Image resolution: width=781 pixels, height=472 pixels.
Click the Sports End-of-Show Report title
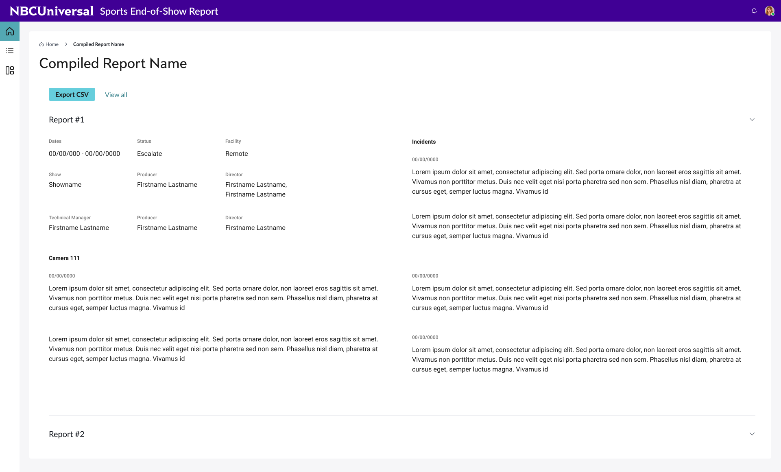(x=159, y=11)
